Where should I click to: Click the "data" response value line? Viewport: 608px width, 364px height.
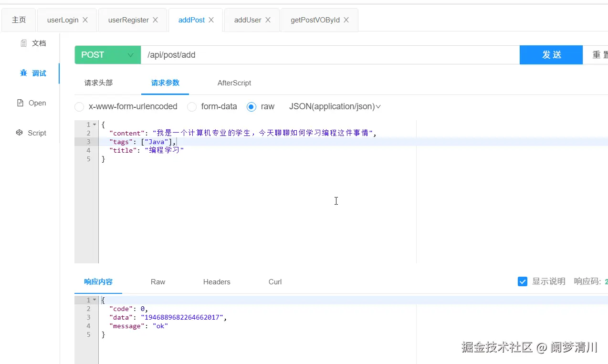point(168,317)
